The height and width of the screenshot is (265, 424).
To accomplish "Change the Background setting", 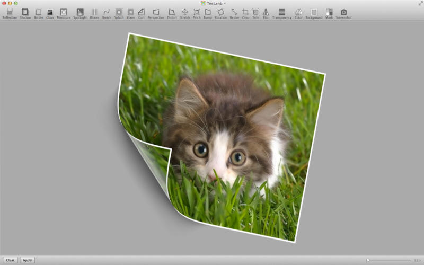I will (314, 14).
